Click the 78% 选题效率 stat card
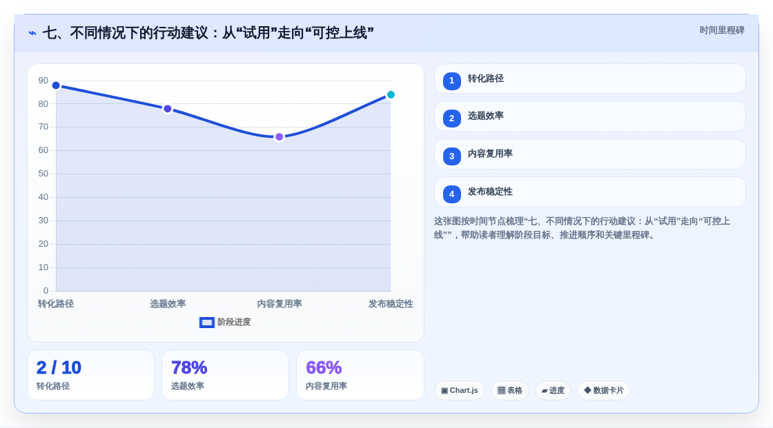773x428 pixels. pyautogui.click(x=225, y=375)
